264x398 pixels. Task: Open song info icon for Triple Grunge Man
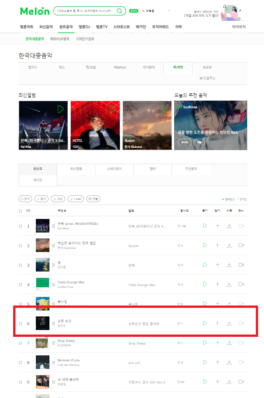pyautogui.click(x=54, y=285)
